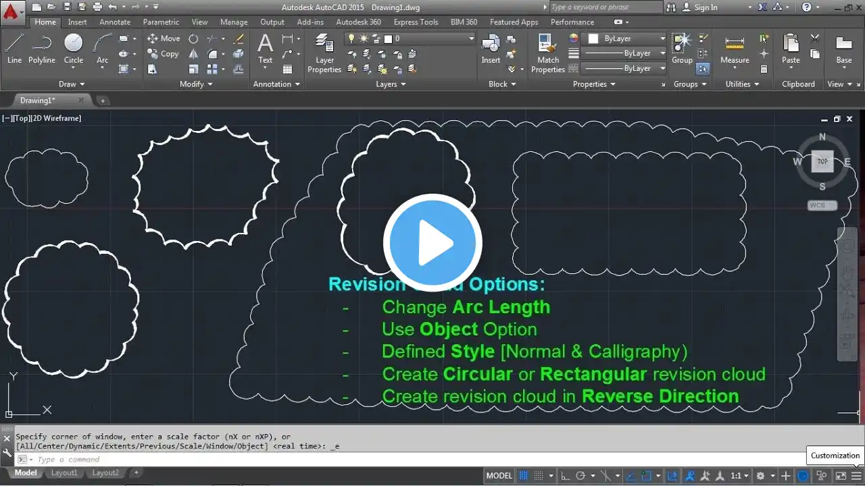
Task: Click the Text annotation tool
Action: [266, 49]
